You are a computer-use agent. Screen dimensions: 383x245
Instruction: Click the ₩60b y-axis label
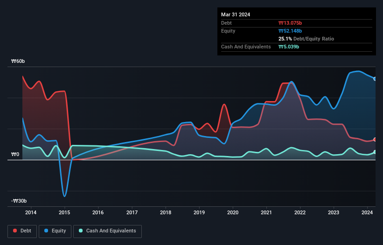coord(18,61)
